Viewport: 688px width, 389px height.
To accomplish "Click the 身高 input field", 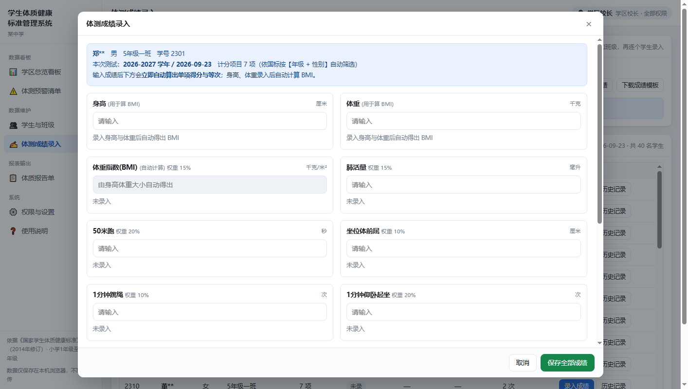I will pyautogui.click(x=210, y=121).
